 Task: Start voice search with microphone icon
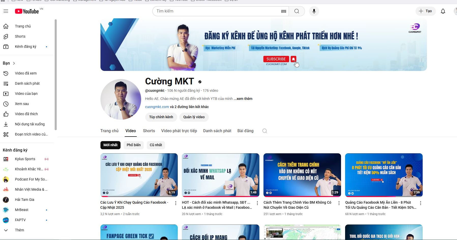pyautogui.click(x=314, y=11)
